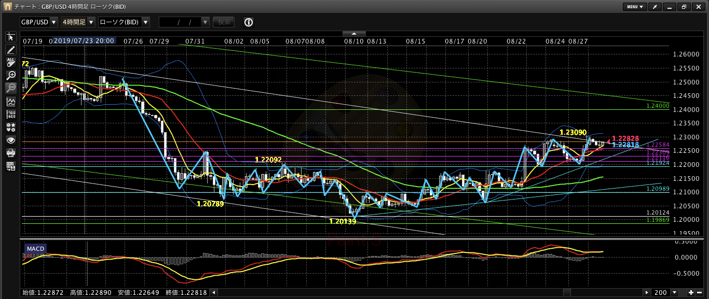Open the price scale settings icon
This screenshot has height=299, width=709.
[x=11, y=115]
